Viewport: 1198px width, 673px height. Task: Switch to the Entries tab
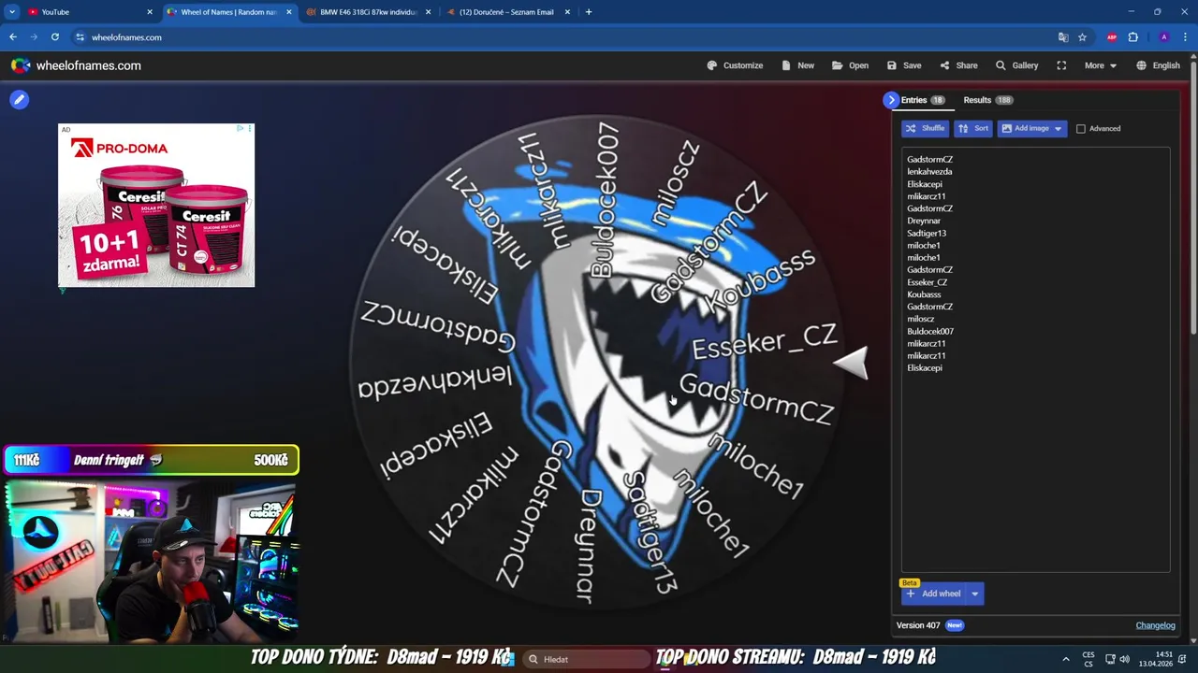tap(922, 100)
